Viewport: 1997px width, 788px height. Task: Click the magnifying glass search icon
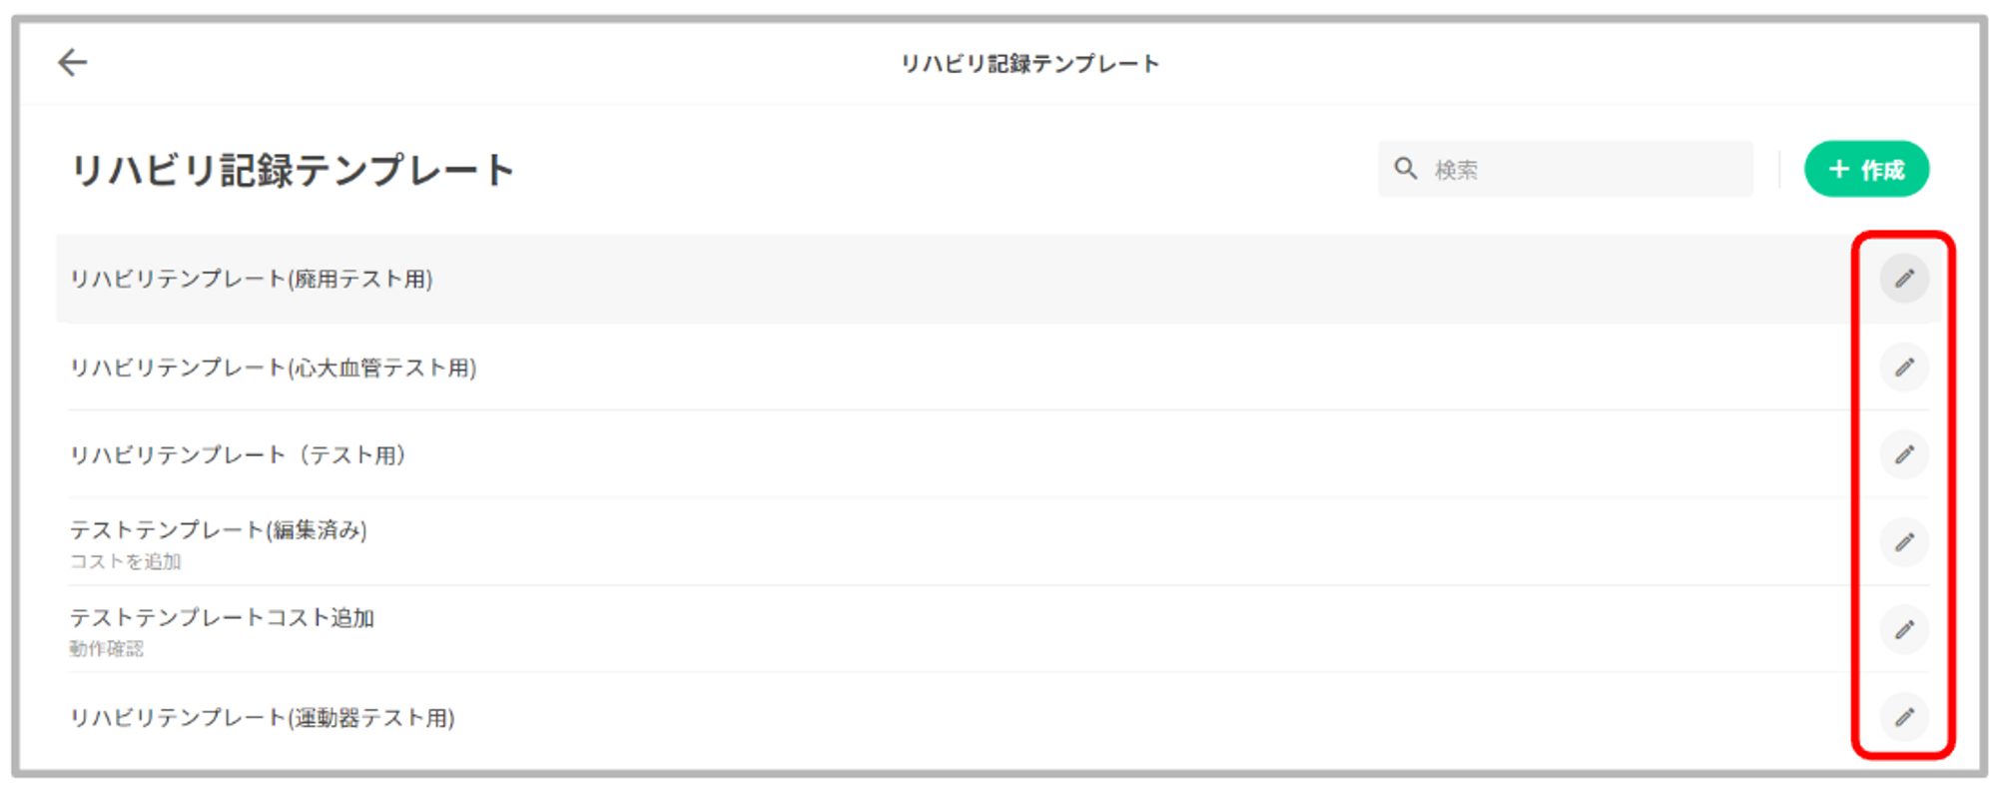coord(1406,169)
